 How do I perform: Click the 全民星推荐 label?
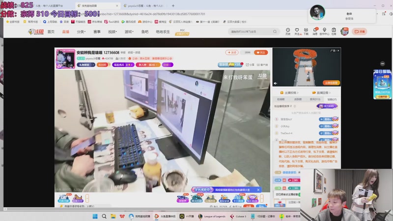click(202, 190)
